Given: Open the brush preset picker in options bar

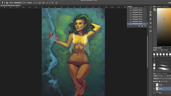Looking at the screenshot, I should tap(2, 3).
